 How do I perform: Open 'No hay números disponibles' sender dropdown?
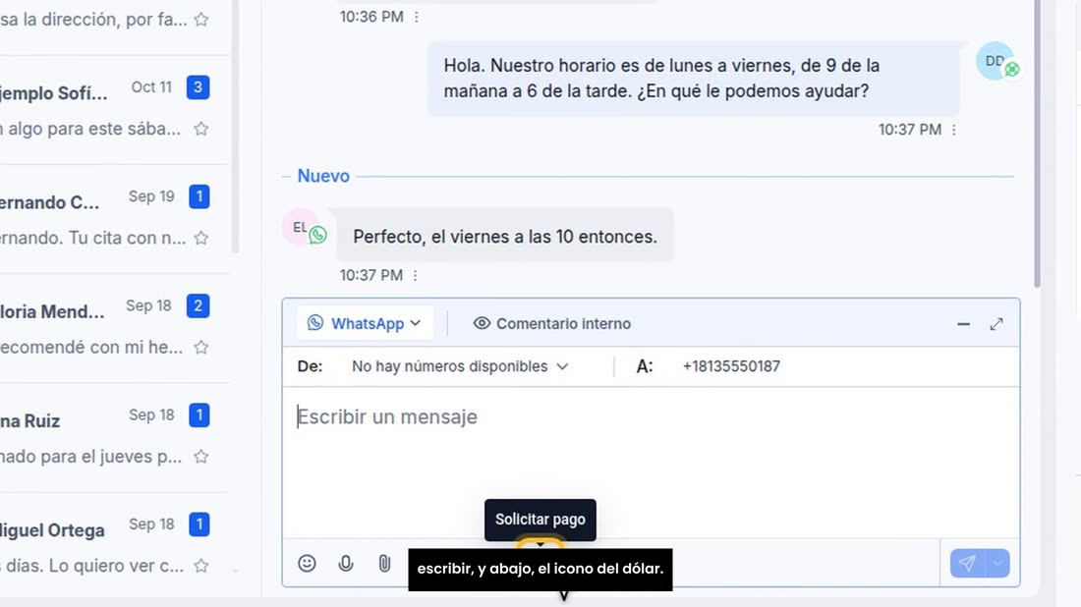(460, 366)
